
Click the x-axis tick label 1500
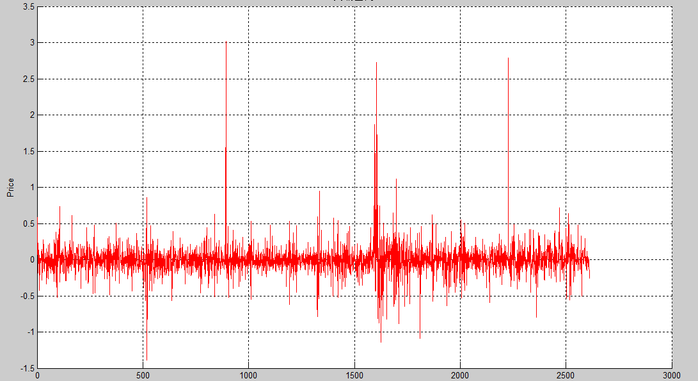[354, 375]
